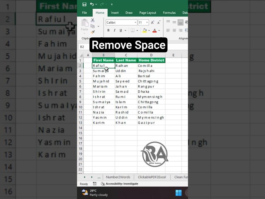Select cell containing 'N a z ia'
The height and width of the screenshot is (199, 265).
click(x=104, y=112)
